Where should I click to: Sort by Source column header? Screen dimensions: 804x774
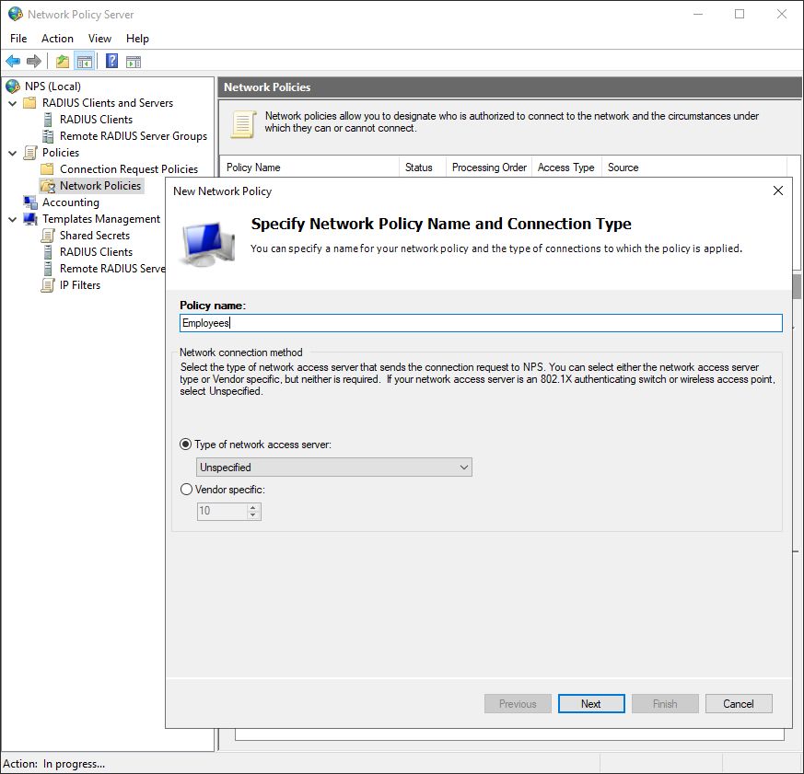[694, 168]
